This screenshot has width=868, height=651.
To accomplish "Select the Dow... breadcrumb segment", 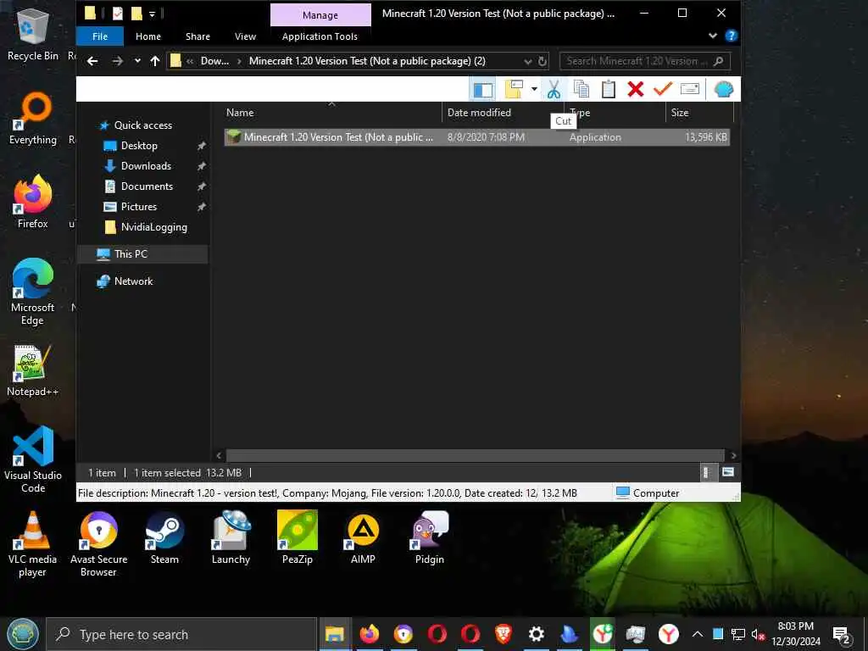I will (x=214, y=61).
